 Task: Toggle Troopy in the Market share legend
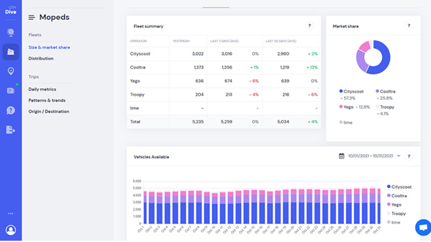(385, 107)
